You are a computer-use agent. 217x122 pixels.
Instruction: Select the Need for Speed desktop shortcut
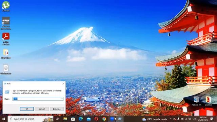[6, 23]
